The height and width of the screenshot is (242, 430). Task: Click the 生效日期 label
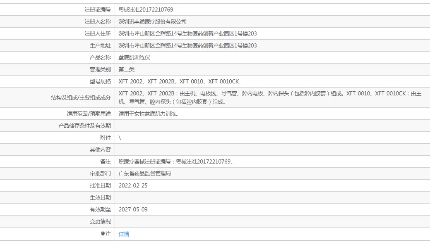[101, 198]
